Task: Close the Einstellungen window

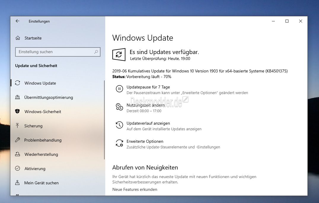Action: pyautogui.click(x=301, y=21)
